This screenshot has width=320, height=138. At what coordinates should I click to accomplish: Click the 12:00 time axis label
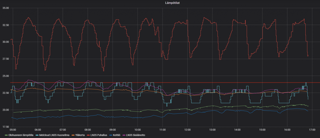tap(187, 130)
